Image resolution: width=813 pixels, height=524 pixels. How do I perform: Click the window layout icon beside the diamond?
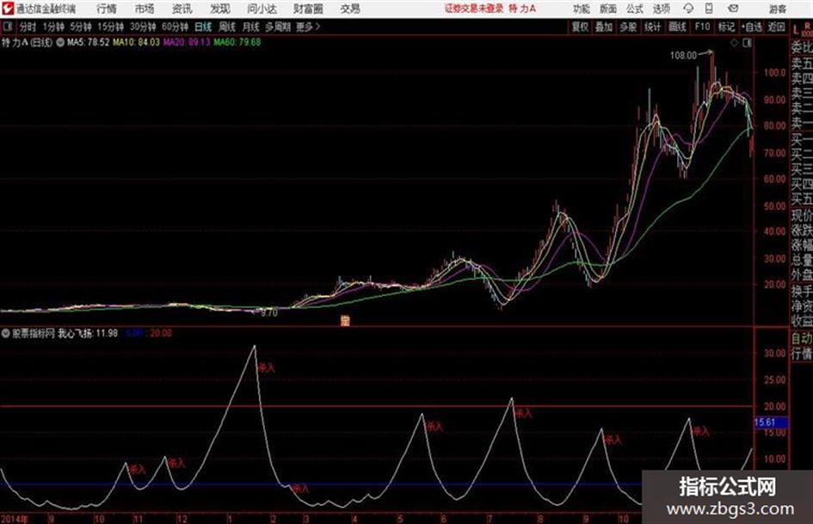(747, 43)
